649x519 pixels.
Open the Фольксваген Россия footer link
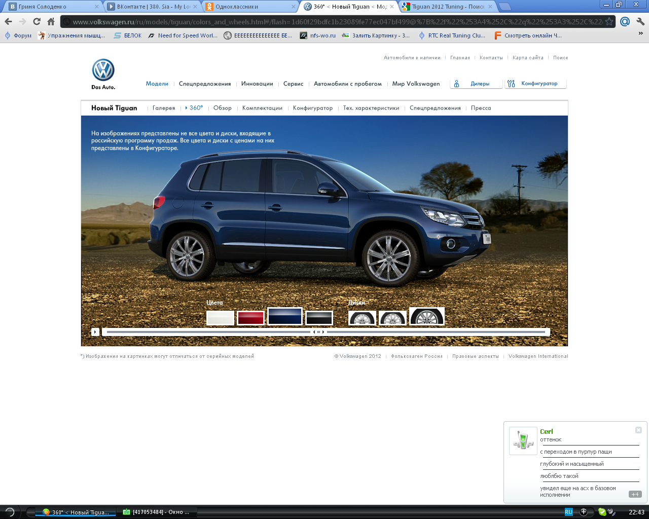417,356
